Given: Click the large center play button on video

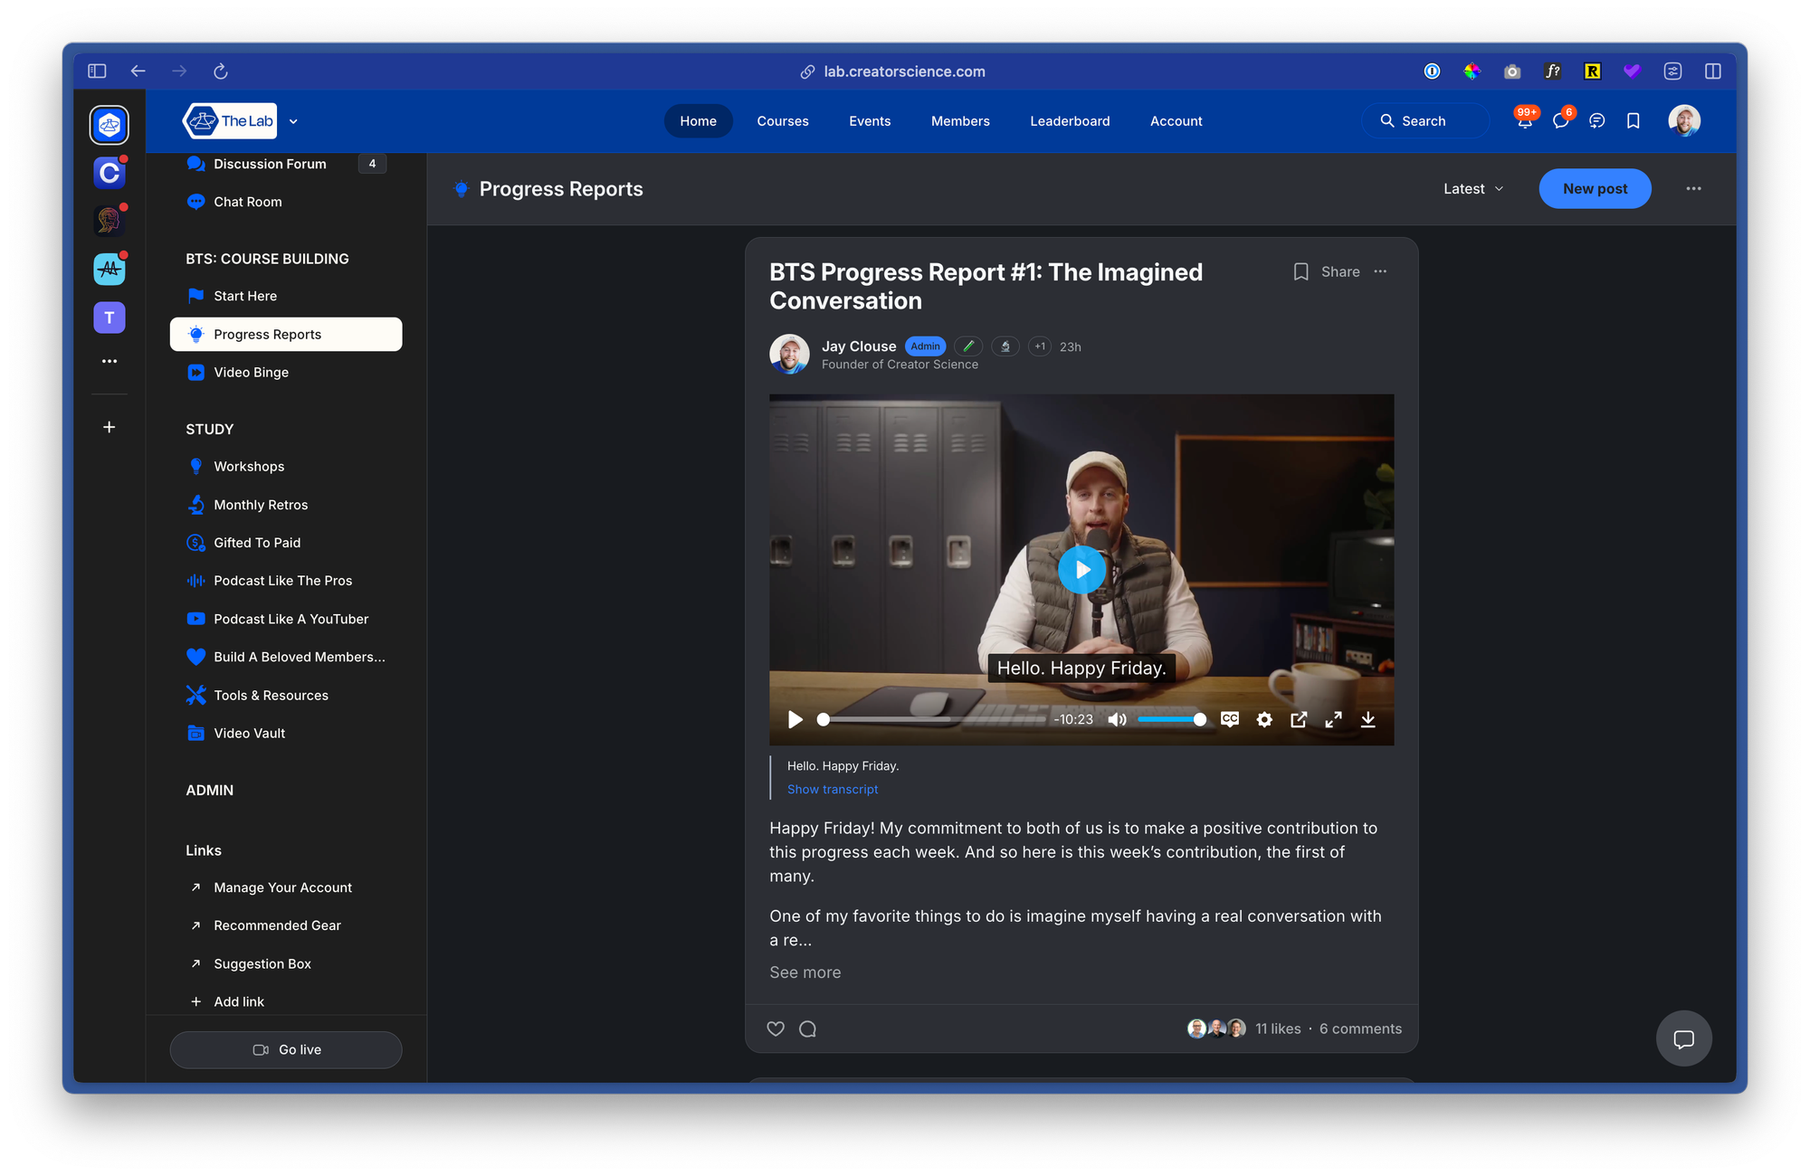Looking at the screenshot, I should [x=1081, y=570].
